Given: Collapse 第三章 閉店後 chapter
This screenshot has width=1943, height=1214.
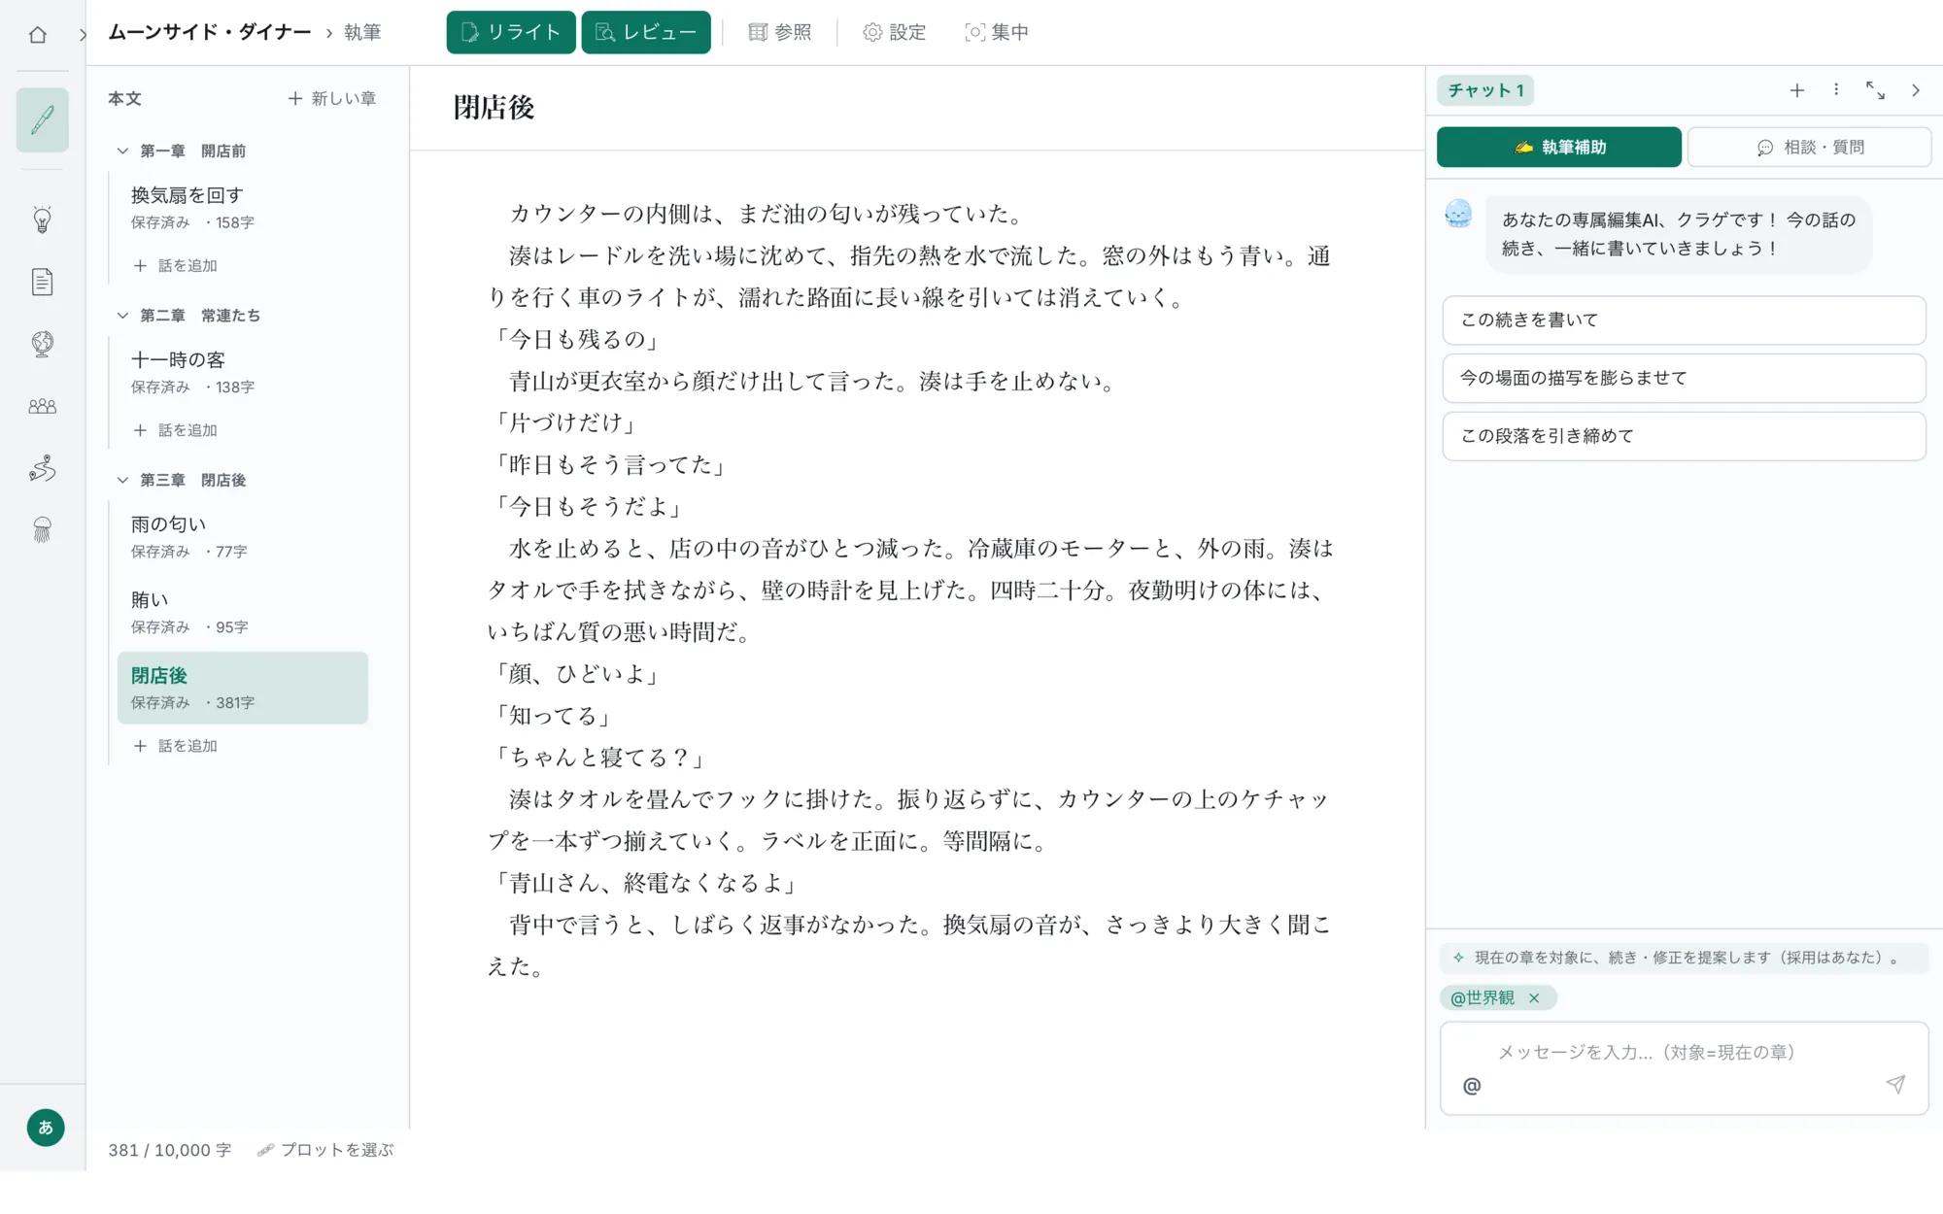Looking at the screenshot, I should (122, 480).
